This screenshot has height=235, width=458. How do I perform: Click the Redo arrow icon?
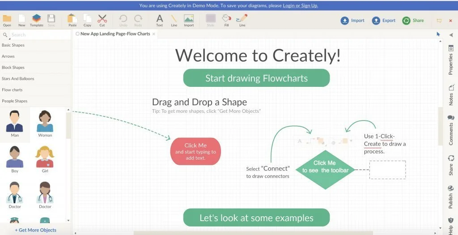[x=138, y=18]
